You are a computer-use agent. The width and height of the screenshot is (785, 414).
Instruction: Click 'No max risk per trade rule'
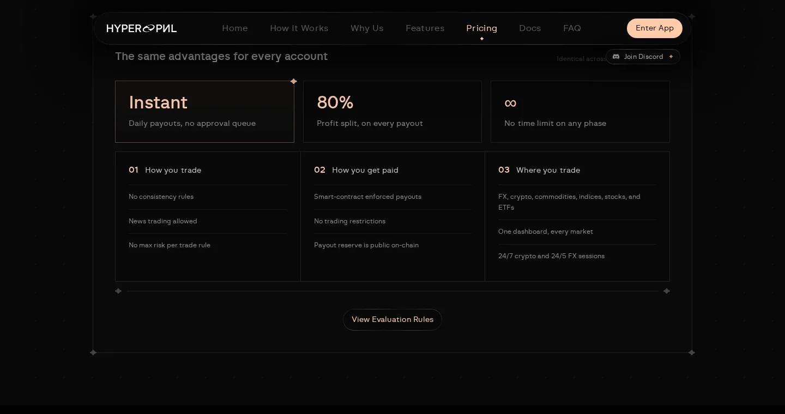coord(170,245)
